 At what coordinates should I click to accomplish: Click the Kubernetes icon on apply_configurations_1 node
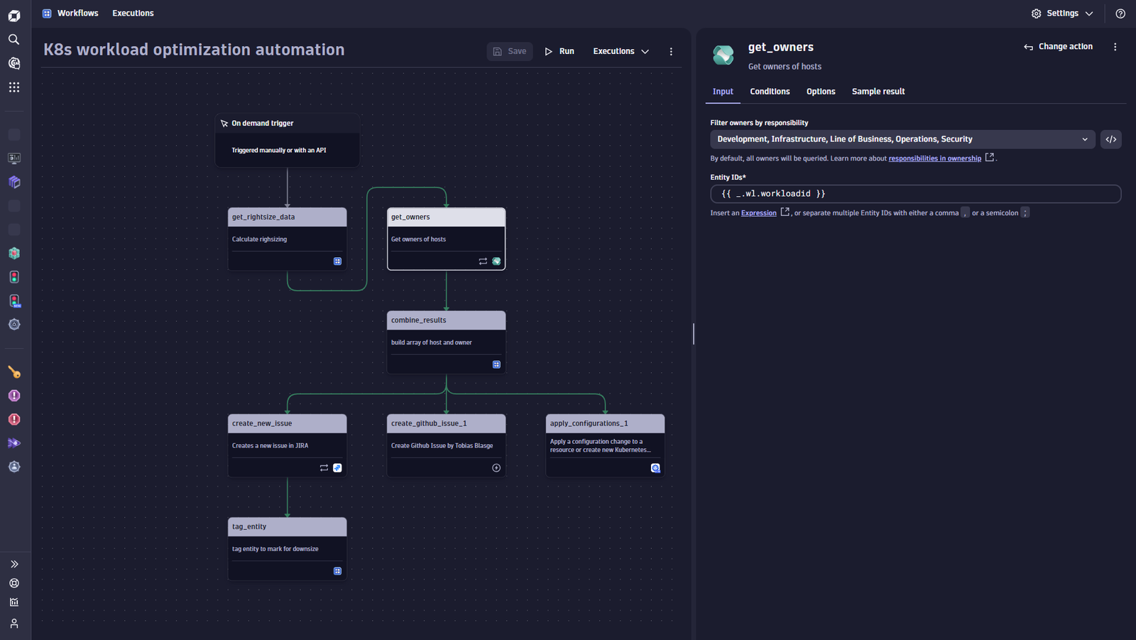click(x=655, y=468)
